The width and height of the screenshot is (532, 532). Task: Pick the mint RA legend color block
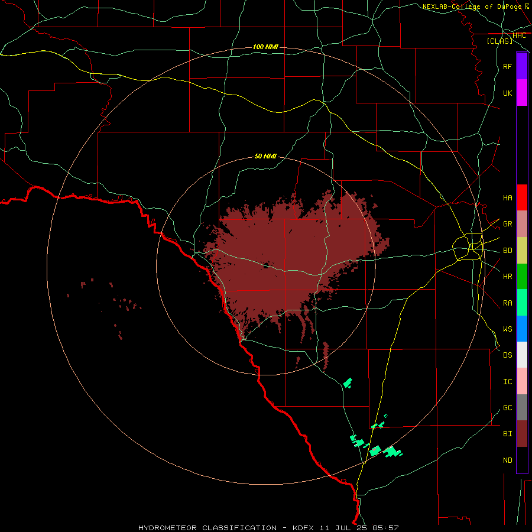click(522, 303)
